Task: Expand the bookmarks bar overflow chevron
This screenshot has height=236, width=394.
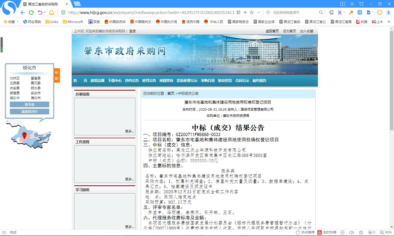Action: pyautogui.click(x=389, y=22)
